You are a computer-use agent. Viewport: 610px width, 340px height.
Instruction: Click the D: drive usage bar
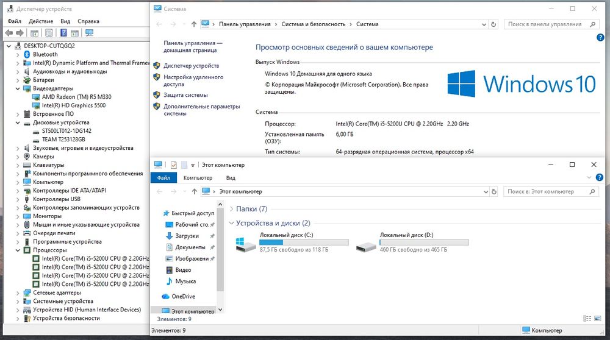[x=424, y=243]
